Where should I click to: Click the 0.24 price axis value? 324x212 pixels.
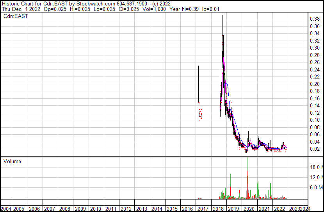pyautogui.click(x=315, y=69)
